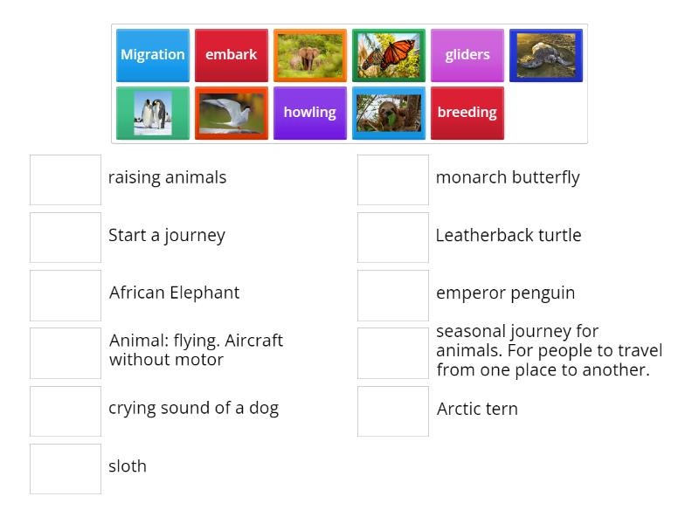The height and width of the screenshot is (524, 699).
Task: Select the monarch butterfly picture tile
Action: coord(389,55)
